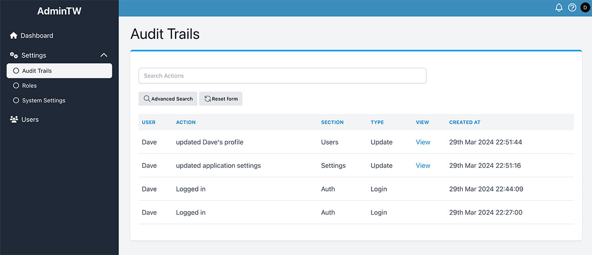The height and width of the screenshot is (255, 592).
Task: Click the circle icon beside Roles
Action: coord(16,86)
